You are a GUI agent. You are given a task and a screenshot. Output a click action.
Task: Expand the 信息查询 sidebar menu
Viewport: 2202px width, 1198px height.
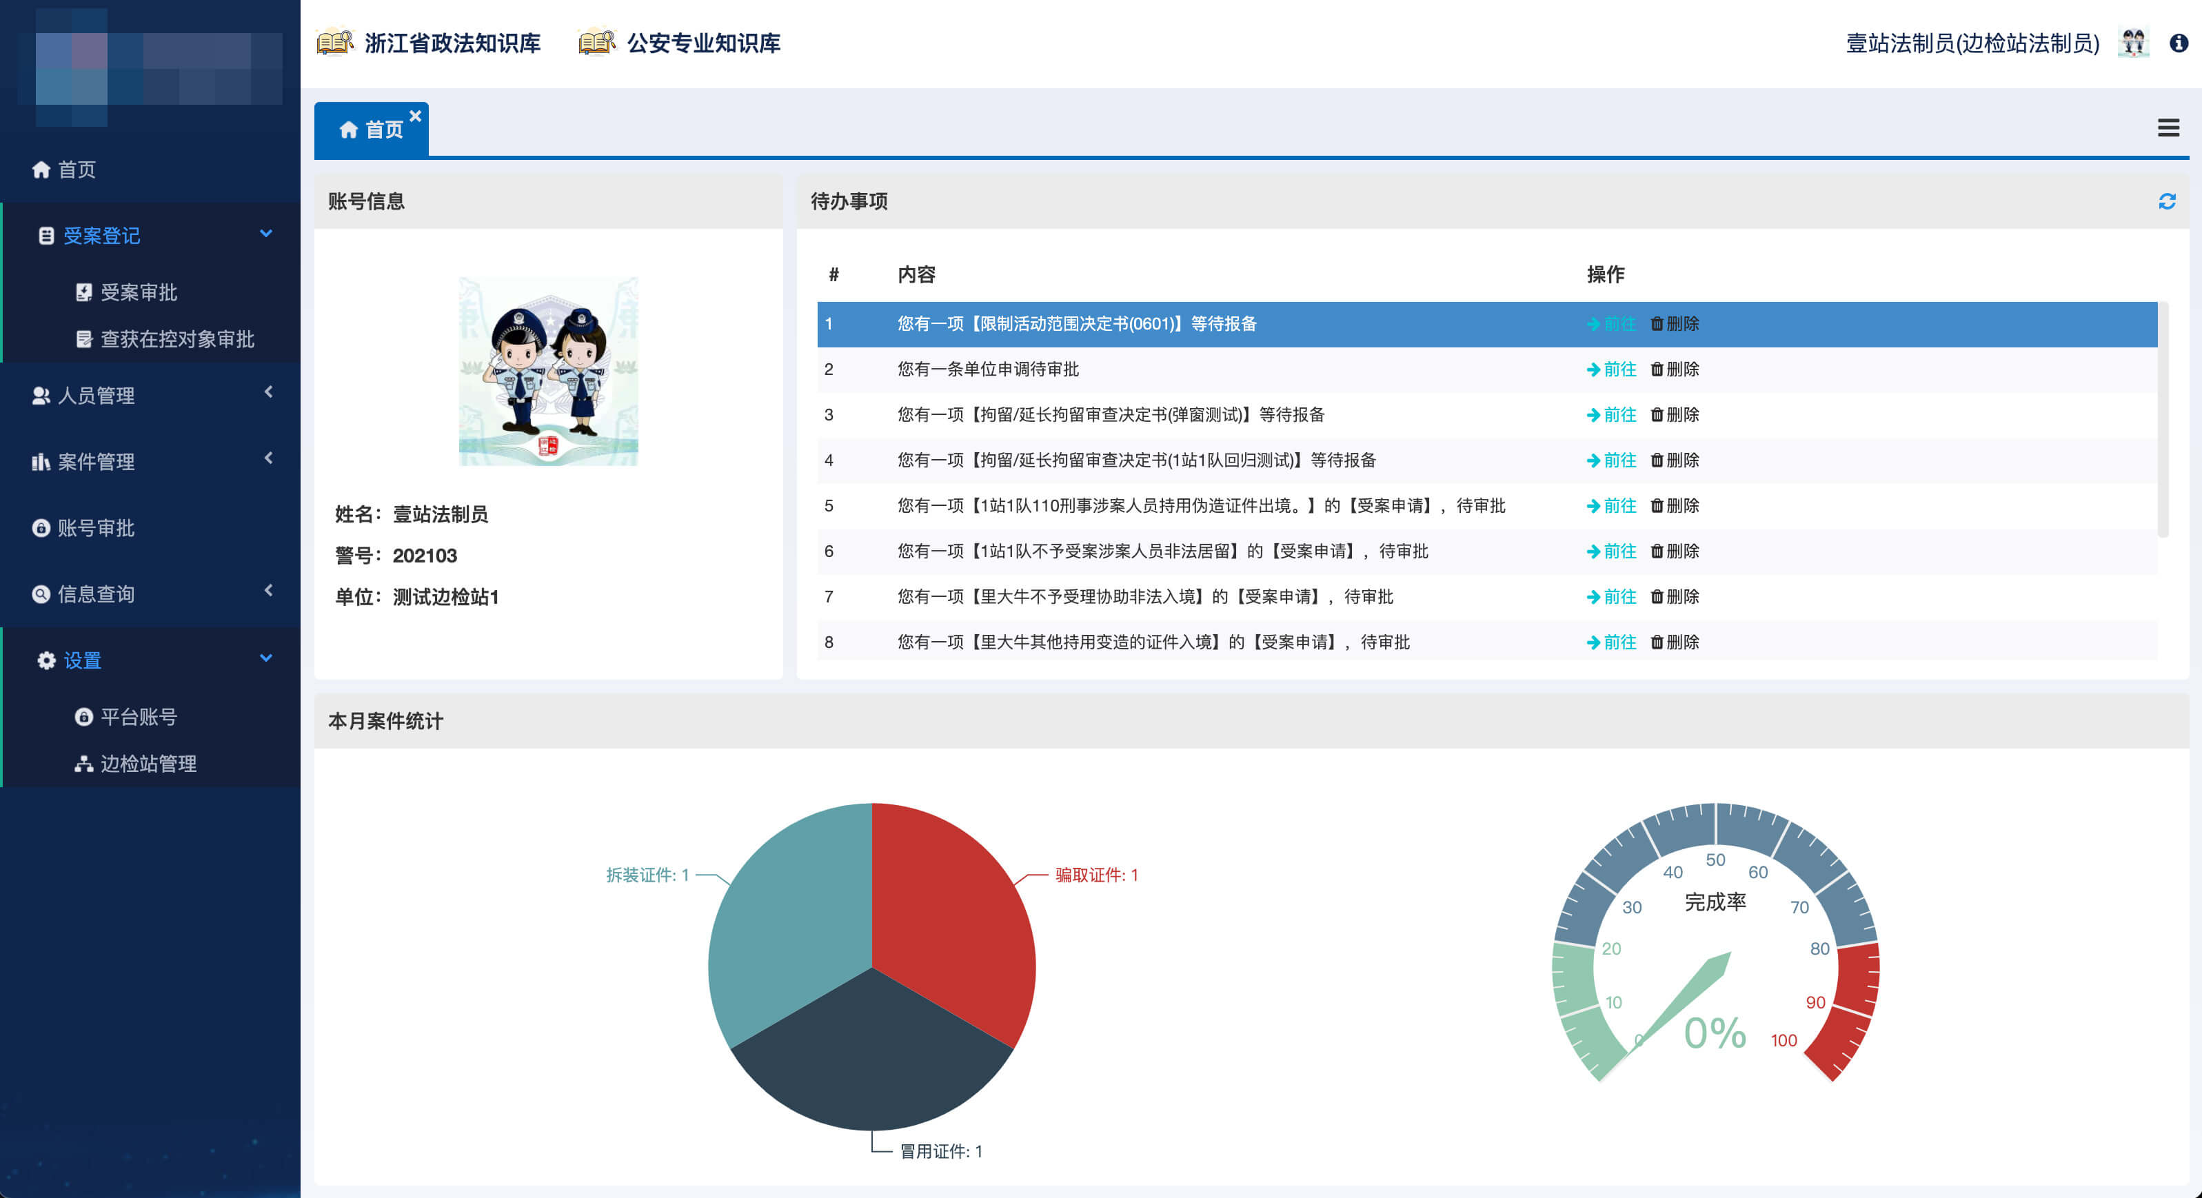pyautogui.click(x=268, y=591)
